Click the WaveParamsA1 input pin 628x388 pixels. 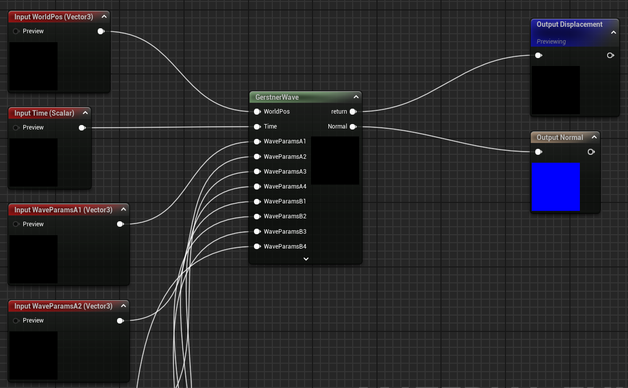click(257, 142)
